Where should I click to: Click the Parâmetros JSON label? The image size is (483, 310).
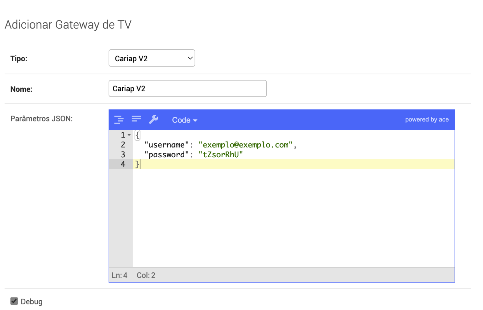(x=41, y=119)
